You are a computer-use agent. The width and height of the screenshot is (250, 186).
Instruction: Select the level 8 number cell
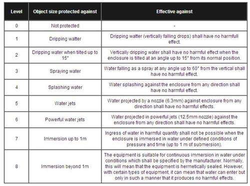pos(16,166)
